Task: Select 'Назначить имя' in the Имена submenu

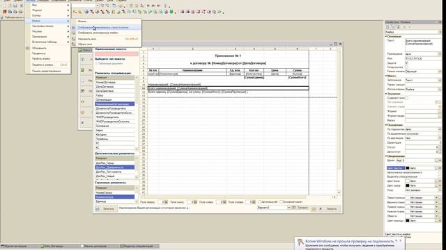Action: pos(106,39)
